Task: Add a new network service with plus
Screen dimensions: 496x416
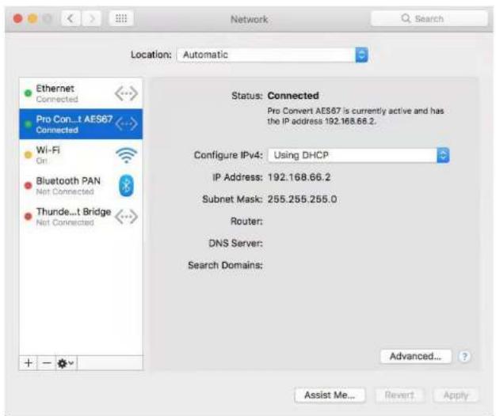Action: pyautogui.click(x=29, y=363)
